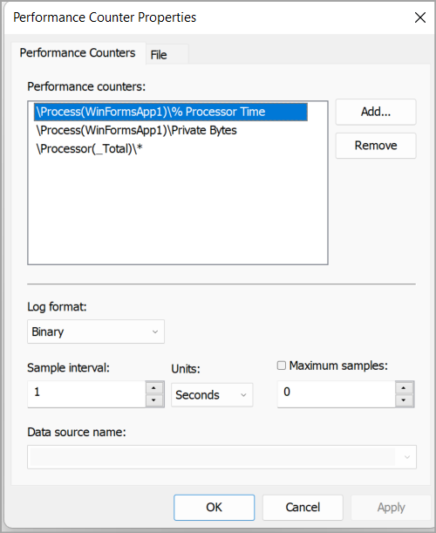Increase the Sample interval with up arrow
Image resolution: width=436 pixels, height=533 pixels.
pos(154,387)
